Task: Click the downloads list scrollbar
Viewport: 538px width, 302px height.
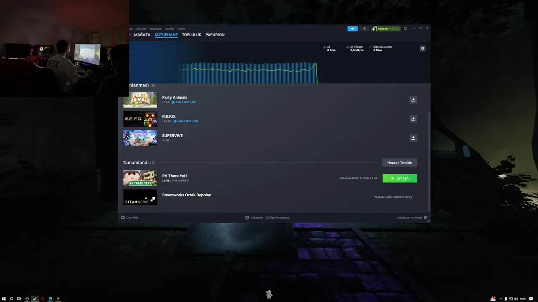Action: pos(429,161)
